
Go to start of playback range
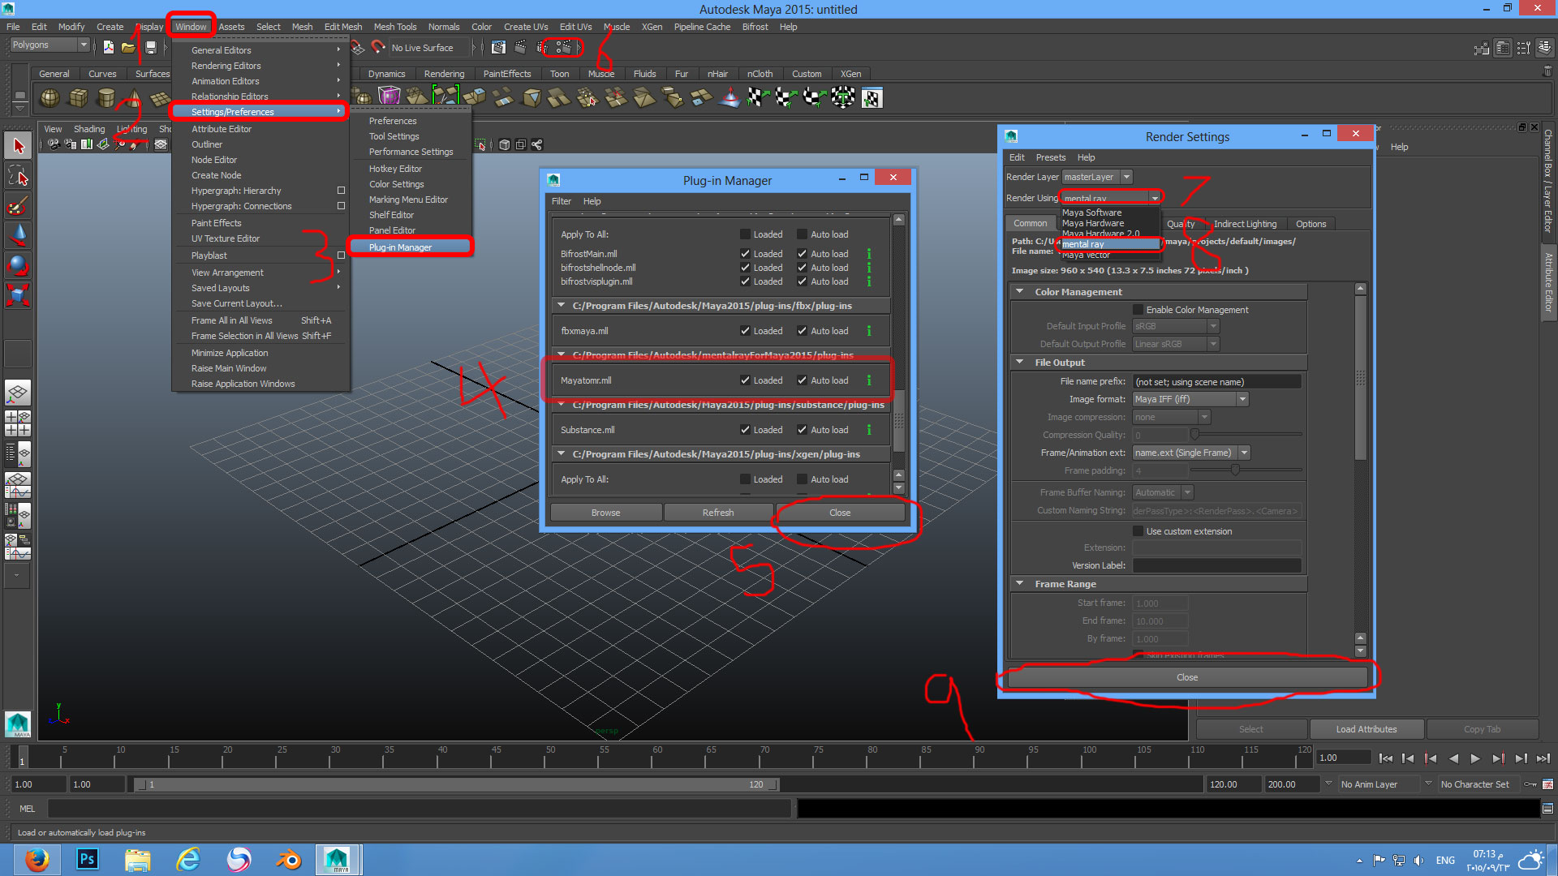click(1386, 758)
